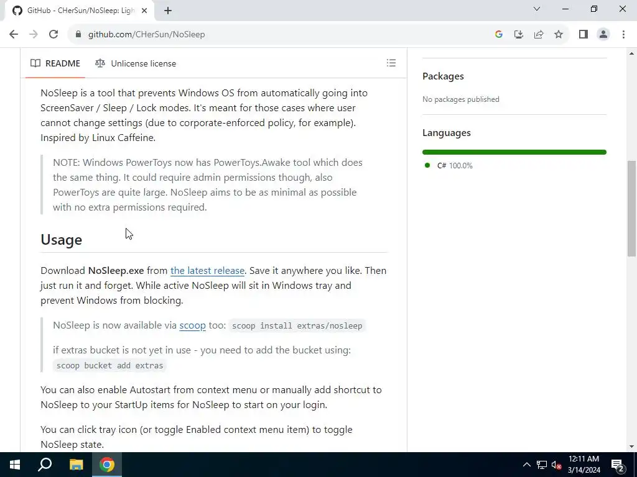Click the Usage heading
Viewport: 637px width, 477px height.
point(62,240)
